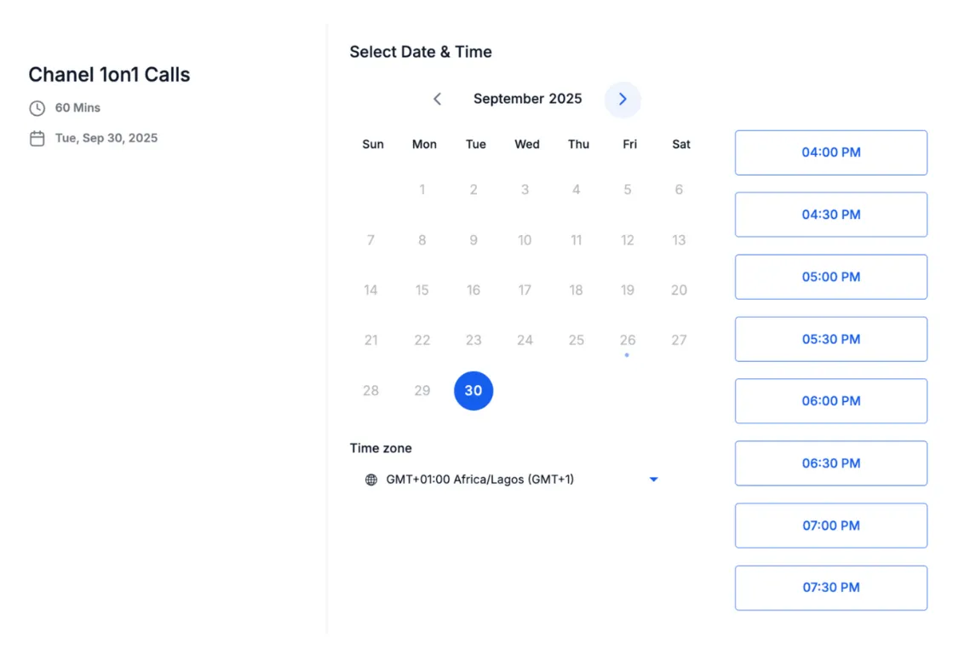Image resolution: width=970 pixels, height=655 pixels.
Task: Select the 04:00 PM time slot
Action: pyautogui.click(x=831, y=152)
